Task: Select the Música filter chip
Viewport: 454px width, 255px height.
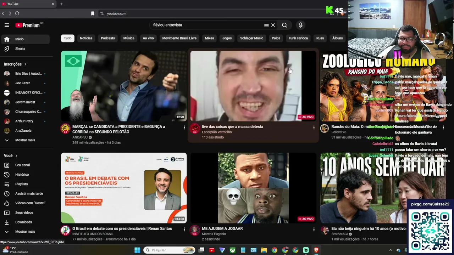Action: click(129, 38)
